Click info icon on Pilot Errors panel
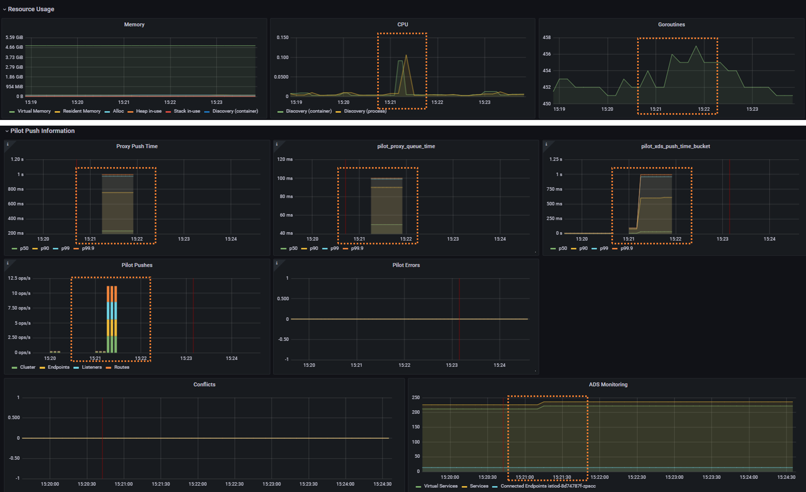The width and height of the screenshot is (806, 492). pyautogui.click(x=276, y=263)
